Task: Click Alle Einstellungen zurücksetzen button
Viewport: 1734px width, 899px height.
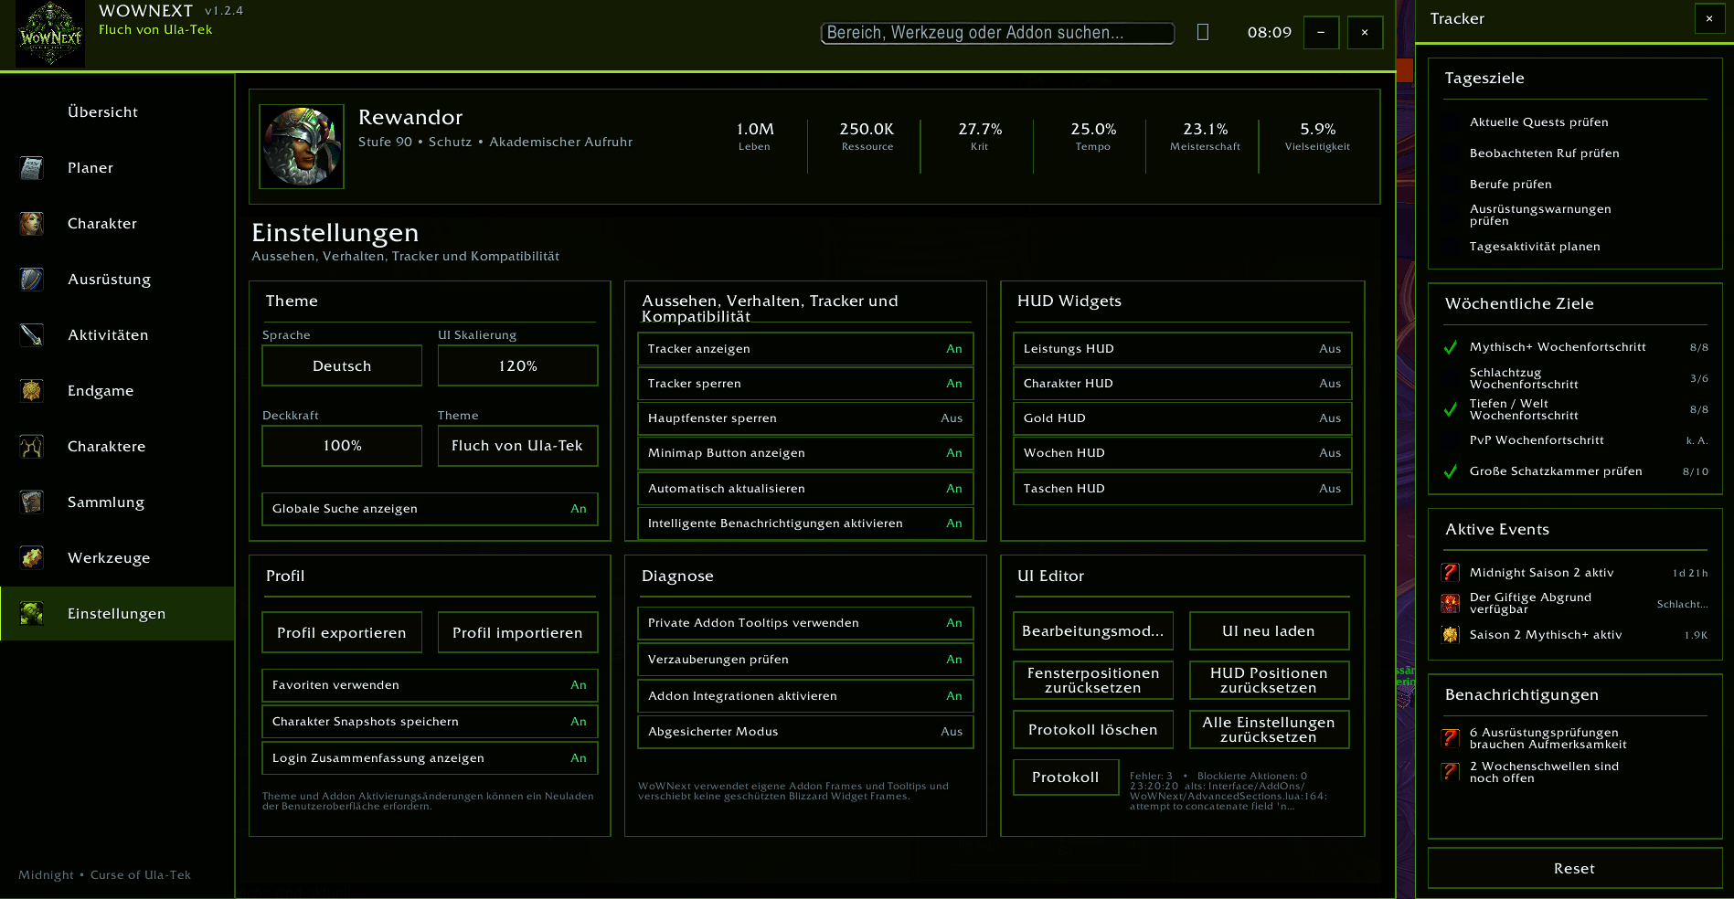Action: (1269, 730)
